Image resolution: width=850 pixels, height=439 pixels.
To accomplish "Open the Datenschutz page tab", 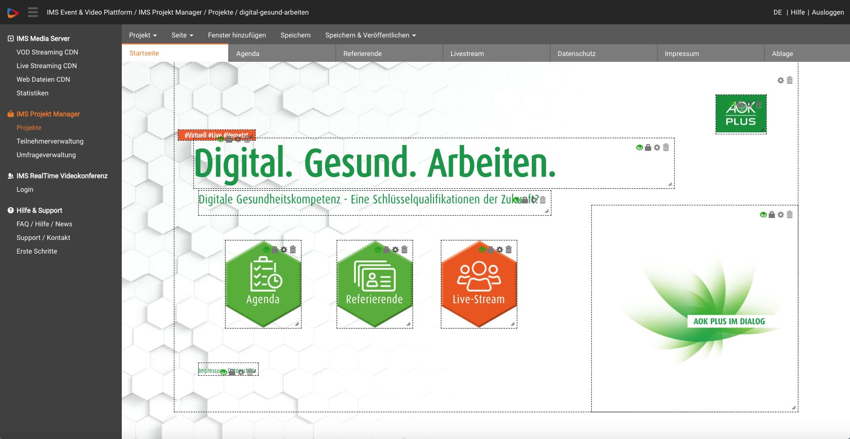I will (x=576, y=54).
